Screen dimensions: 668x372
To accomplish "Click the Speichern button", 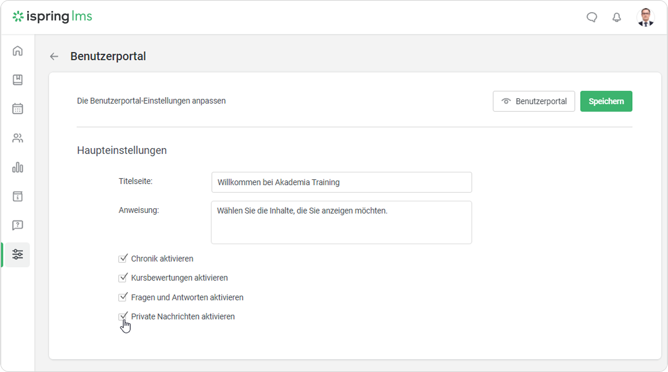I will [606, 101].
